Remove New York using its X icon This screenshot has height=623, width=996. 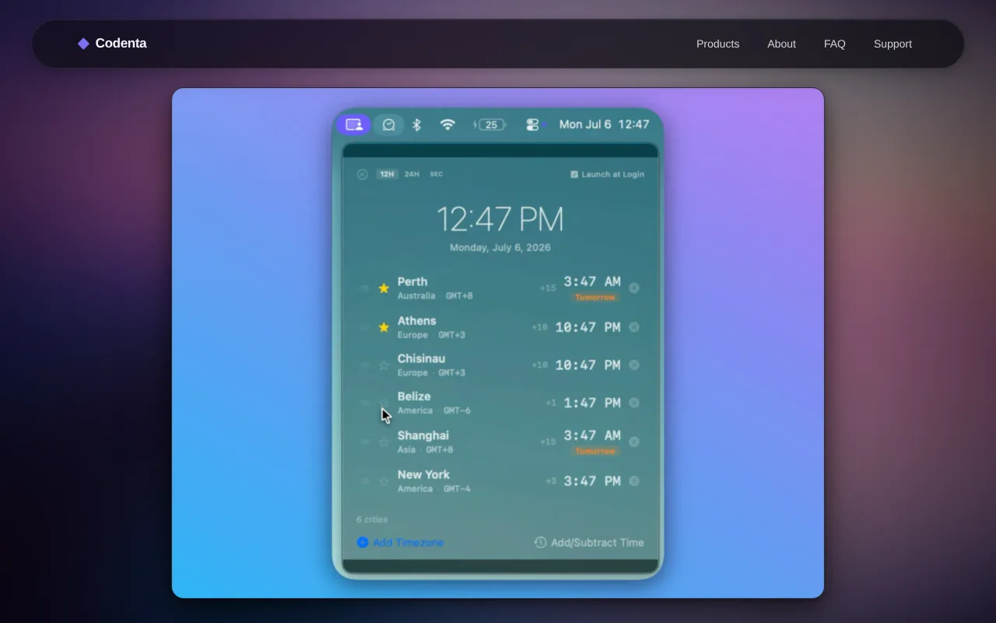(x=634, y=481)
